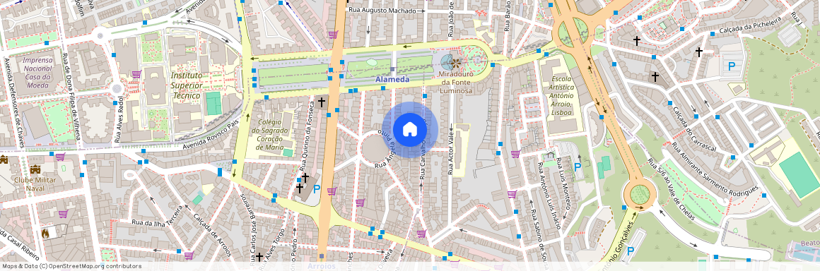Select the Rua António Luís Inácio label

click(x=549, y=195)
